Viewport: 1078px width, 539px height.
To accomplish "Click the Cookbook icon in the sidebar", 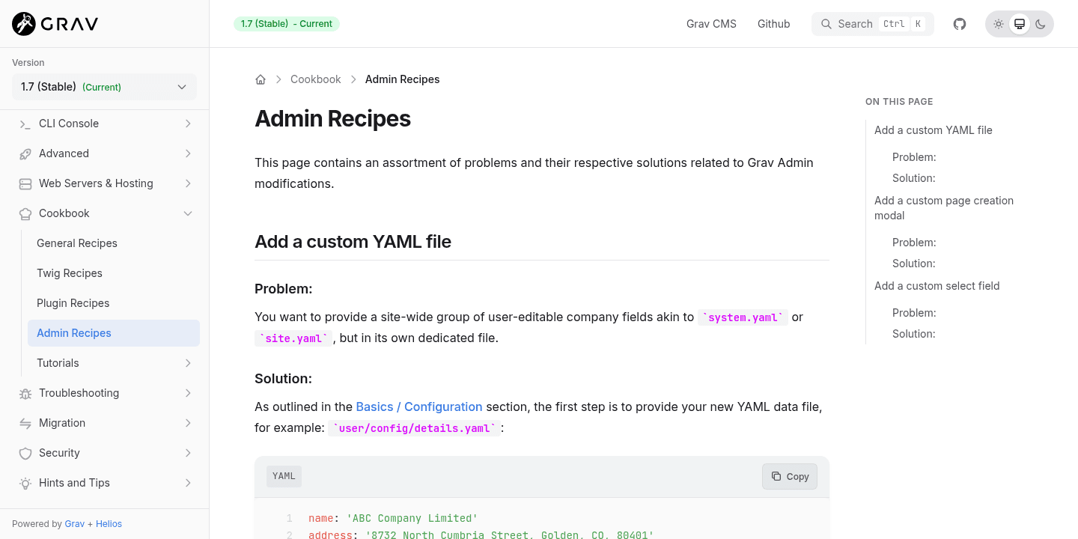I will coord(23,213).
